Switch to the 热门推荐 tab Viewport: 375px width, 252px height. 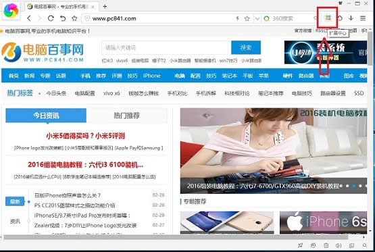point(127,116)
